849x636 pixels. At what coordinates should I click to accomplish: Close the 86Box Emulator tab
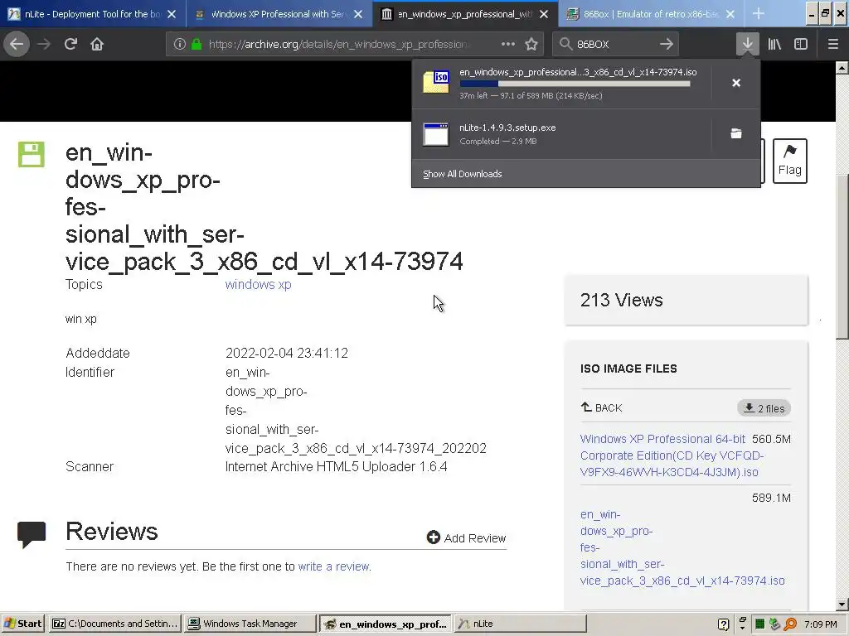730,14
